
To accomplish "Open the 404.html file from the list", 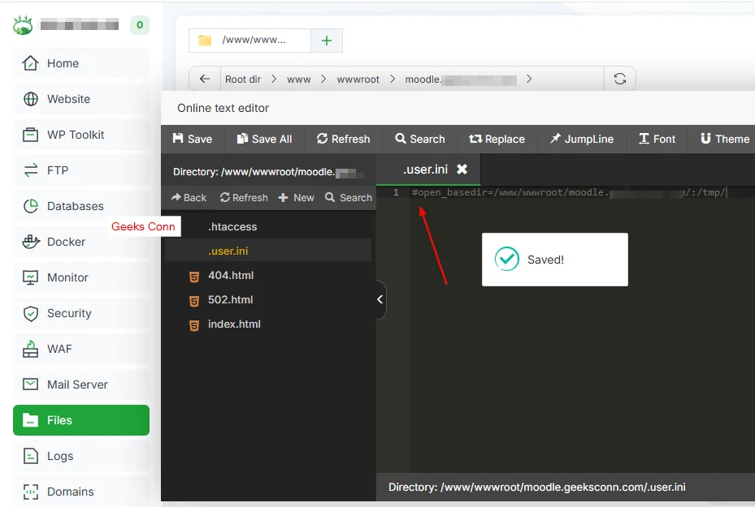I will click(230, 275).
